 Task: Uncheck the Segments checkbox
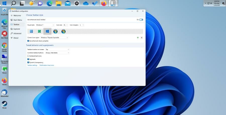[28, 59]
